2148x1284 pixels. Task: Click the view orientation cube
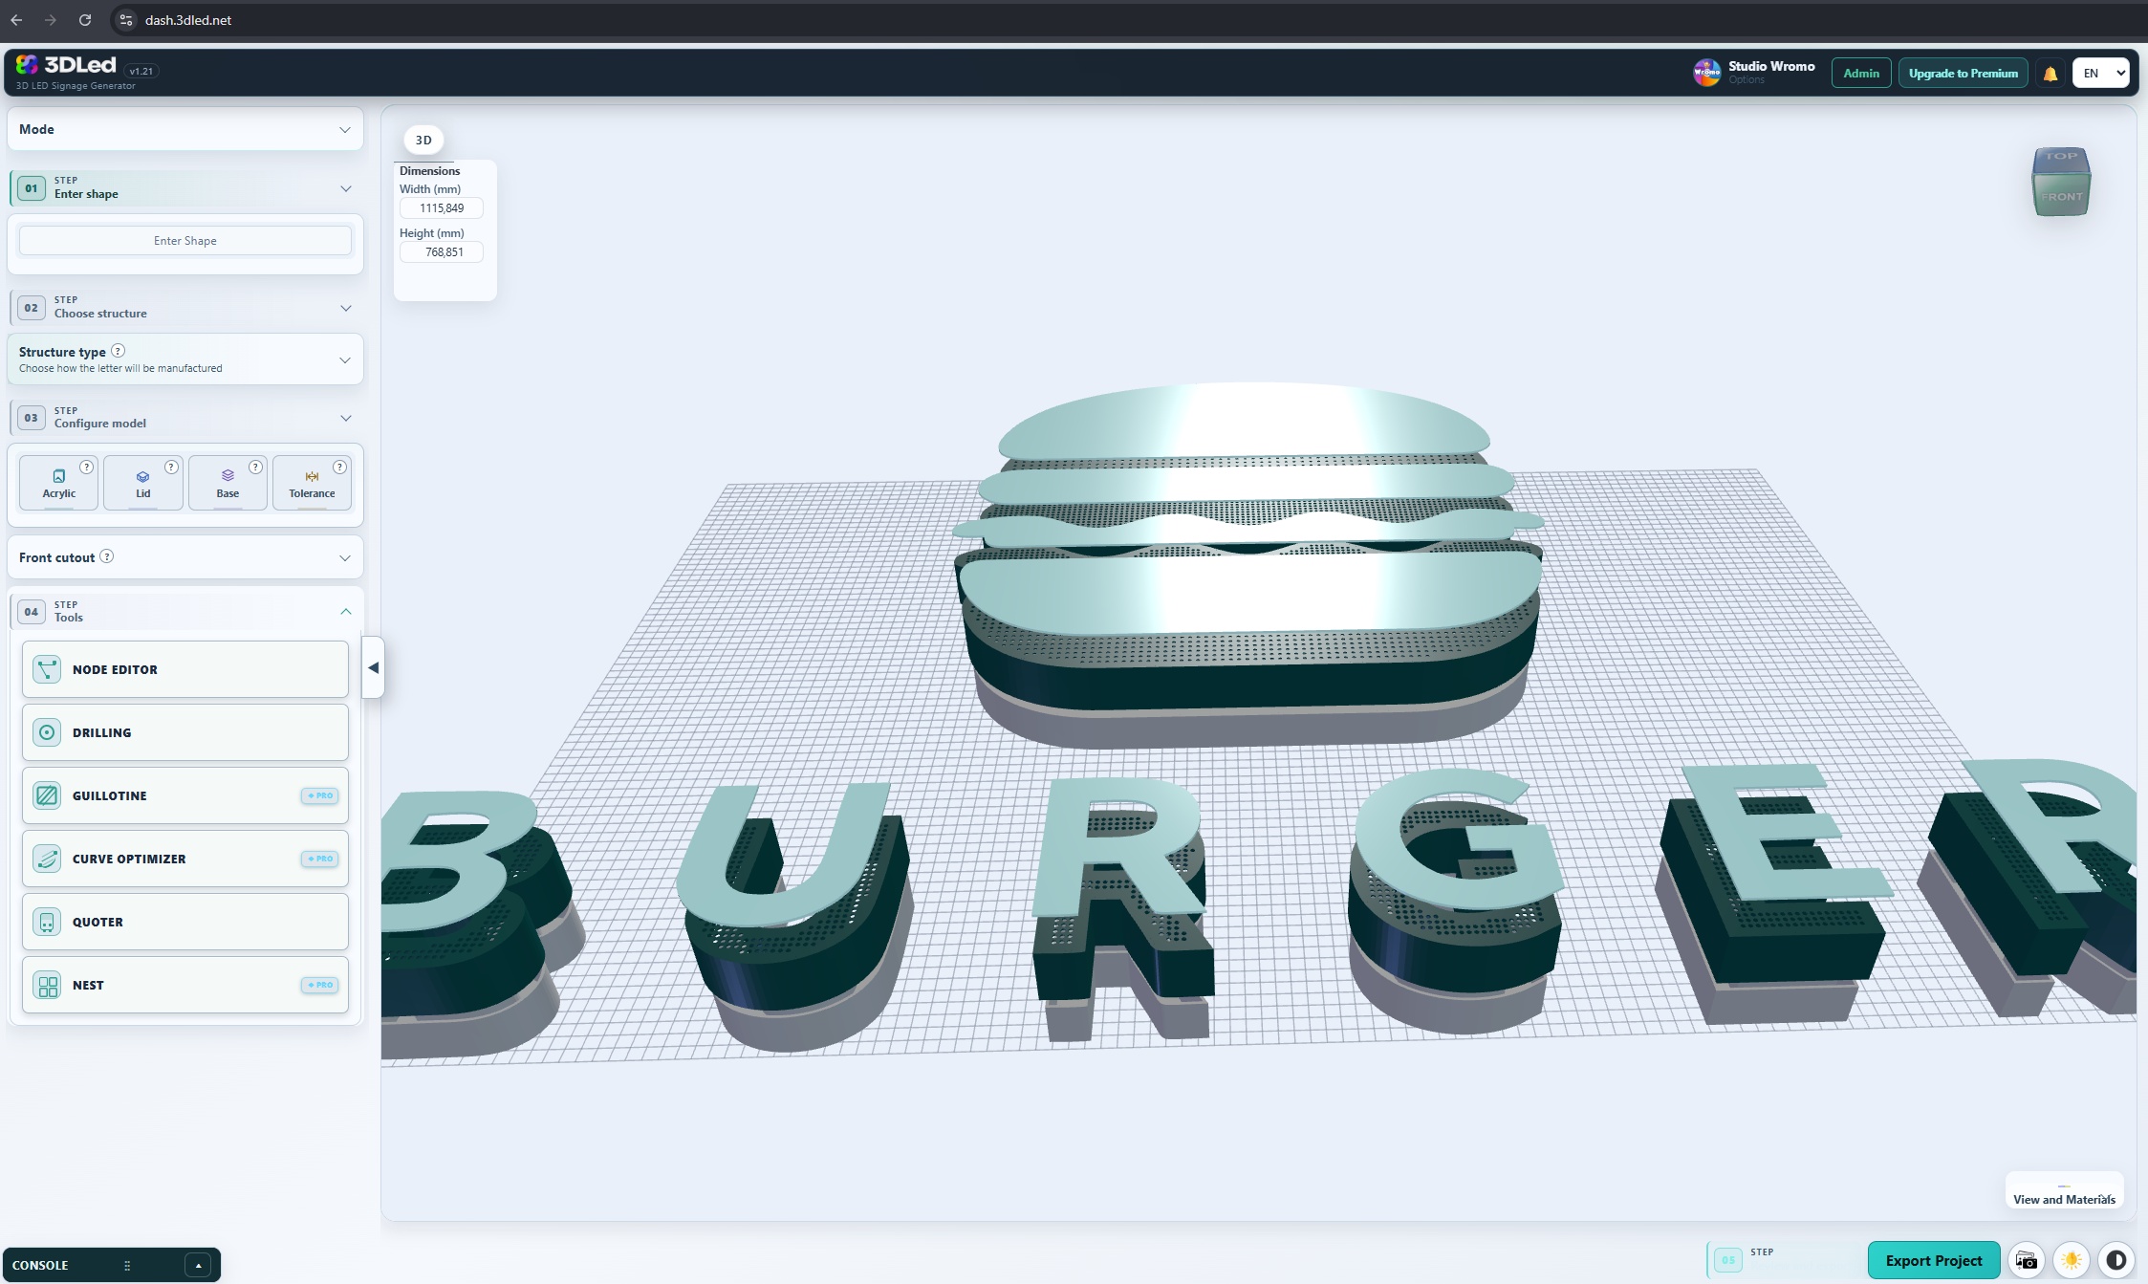tap(2061, 182)
